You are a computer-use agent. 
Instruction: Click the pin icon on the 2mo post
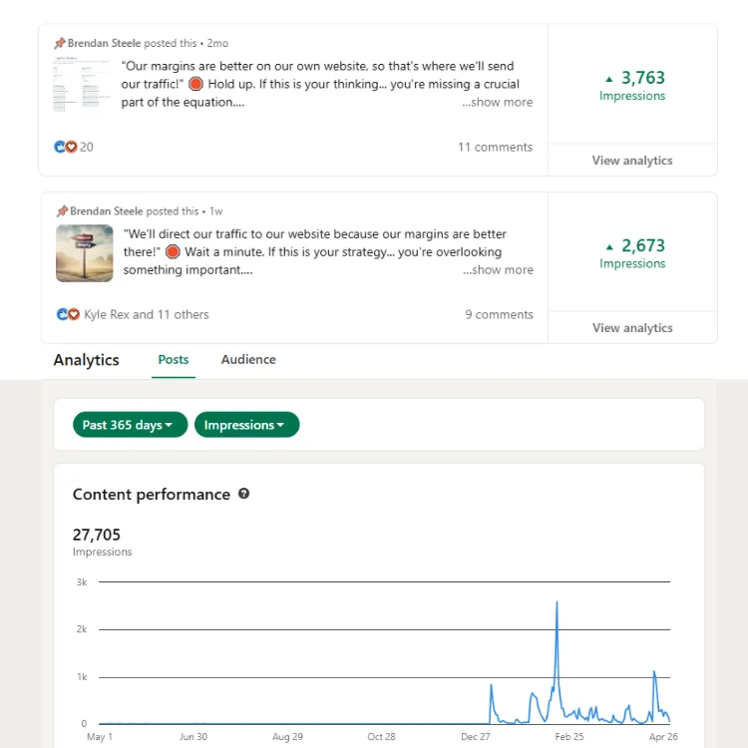click(x=60, y=43)
